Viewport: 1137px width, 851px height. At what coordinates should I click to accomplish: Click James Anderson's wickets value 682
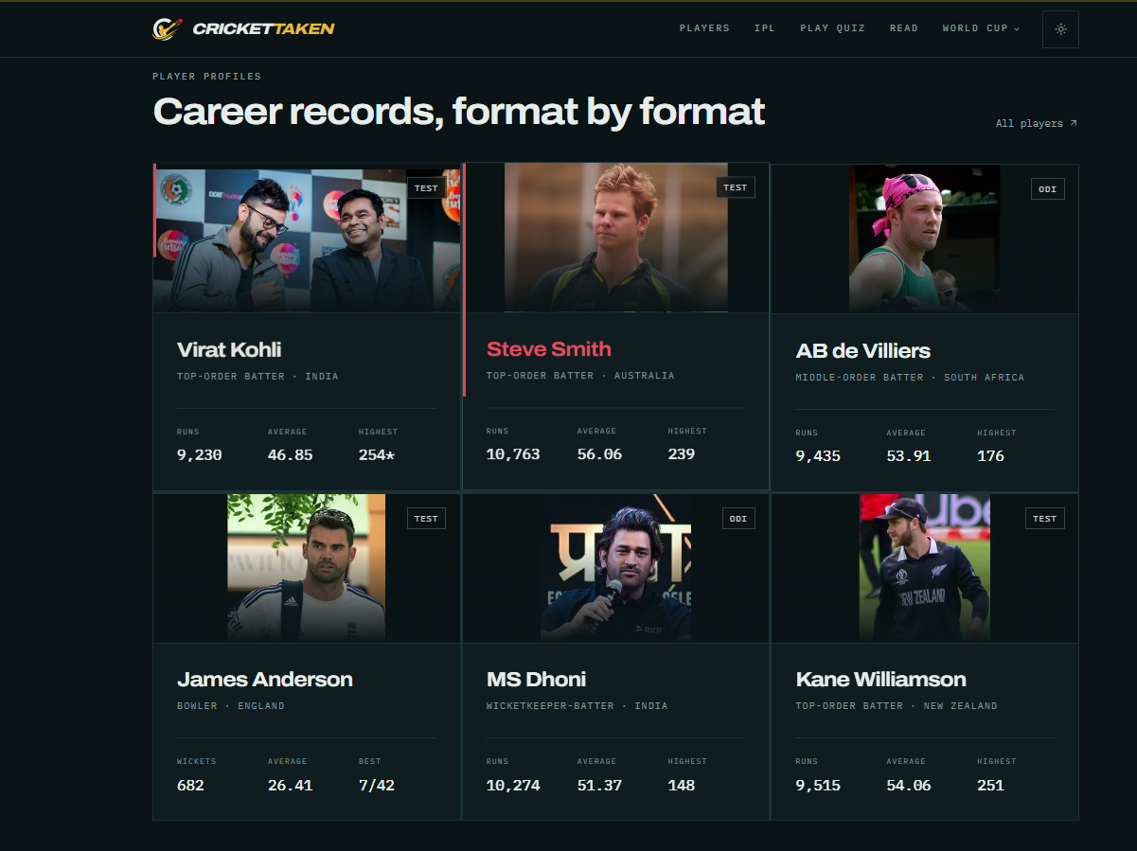(190, 786)
